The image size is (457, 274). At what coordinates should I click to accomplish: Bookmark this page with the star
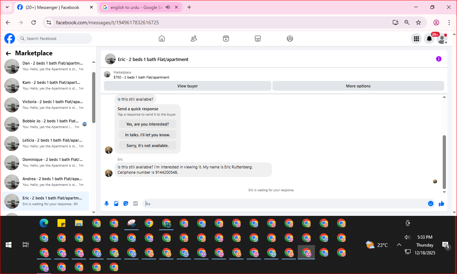(x=418, y=22)
